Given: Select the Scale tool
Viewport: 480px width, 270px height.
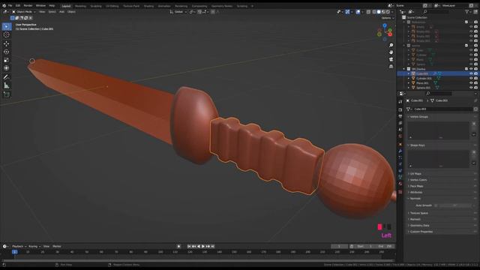Looking at the screenshot, I should point(7,60).
